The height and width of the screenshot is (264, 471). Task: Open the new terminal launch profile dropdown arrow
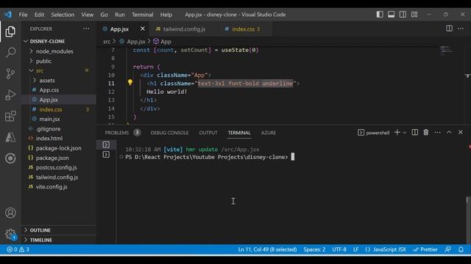[x=405, y=133]
